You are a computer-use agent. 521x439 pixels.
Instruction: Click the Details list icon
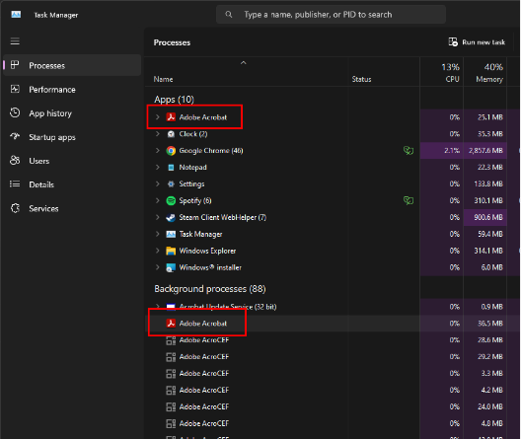click(x=15, y=184)
